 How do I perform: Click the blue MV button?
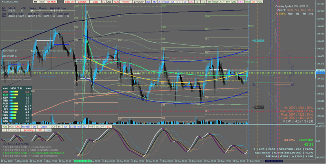tap(155, 2)
